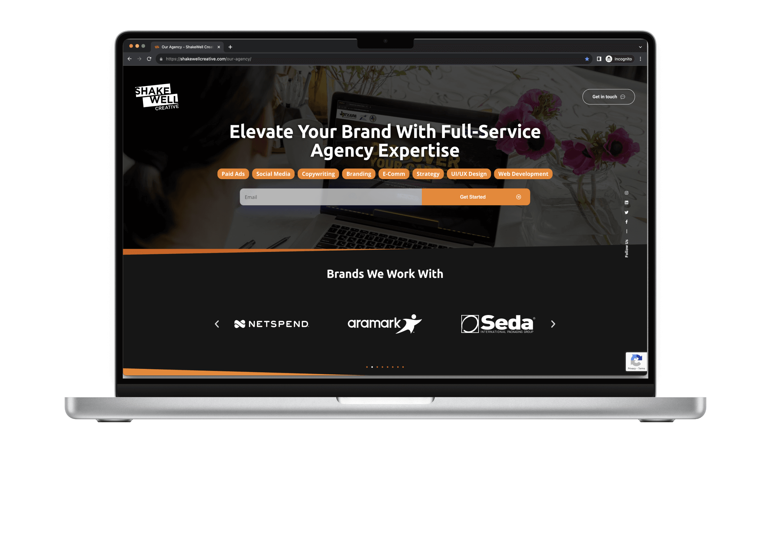Image resolution: width=771 pixels, height=548 pixels.
Task: Navigate to next brands carousel slide
Action: click(x=552, y=324)
